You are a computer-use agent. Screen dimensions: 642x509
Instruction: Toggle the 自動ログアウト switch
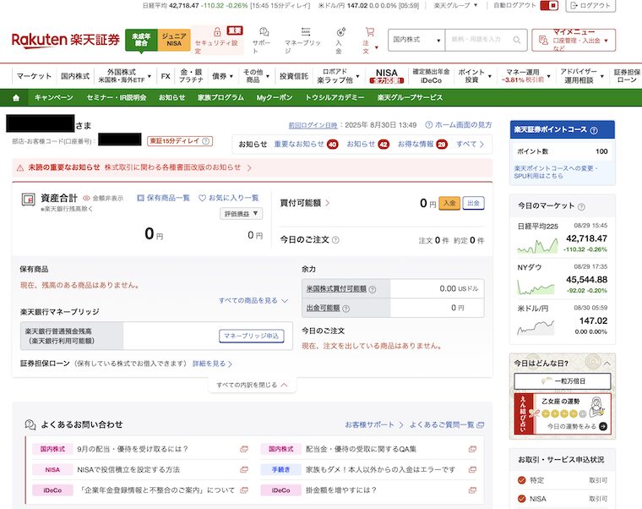552,6
